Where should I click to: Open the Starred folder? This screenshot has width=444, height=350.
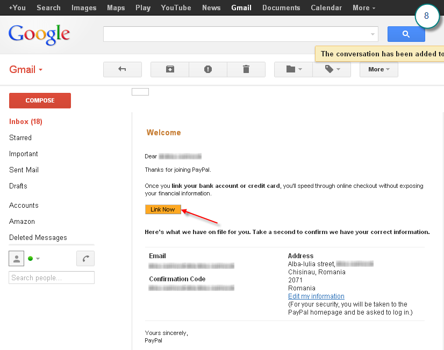[x=20, y=137]
